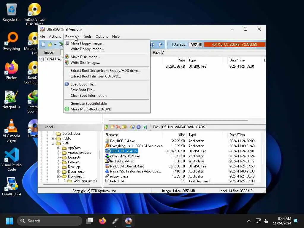Image resolution: width=304 pixels, height=228 pixels.
Task: Choose Make Disk Image menu entry
Action: (x=107, y=57)
